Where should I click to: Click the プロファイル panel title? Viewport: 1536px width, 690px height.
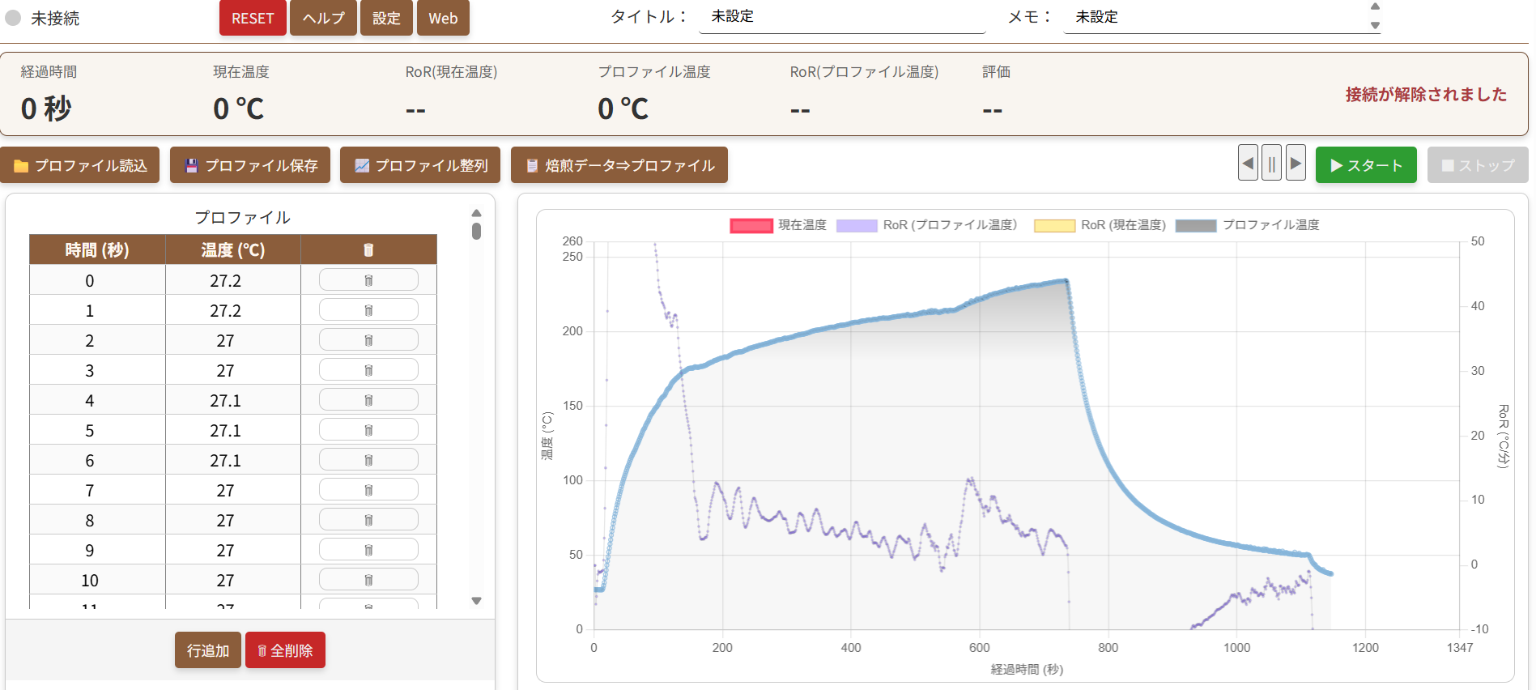point(242,217)
